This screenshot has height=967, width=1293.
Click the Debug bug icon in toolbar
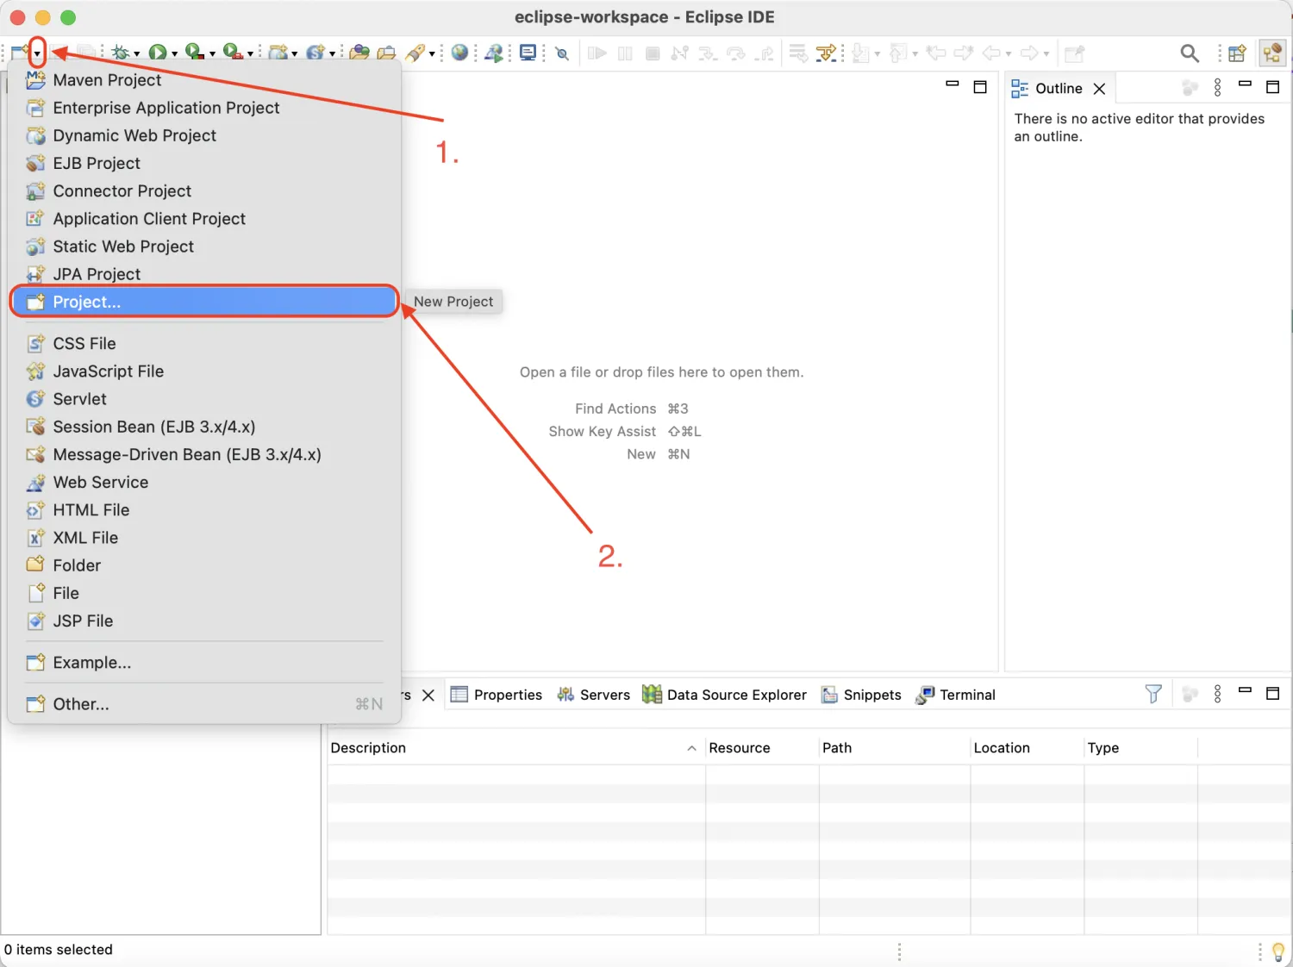click(121, 53)
